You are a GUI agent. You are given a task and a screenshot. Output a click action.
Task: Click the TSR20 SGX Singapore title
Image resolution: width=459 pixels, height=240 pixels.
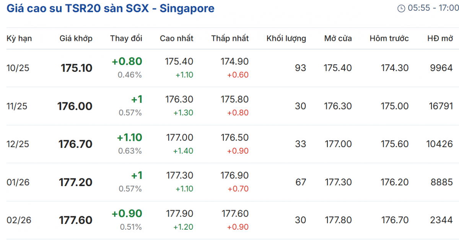coord(111,8)
